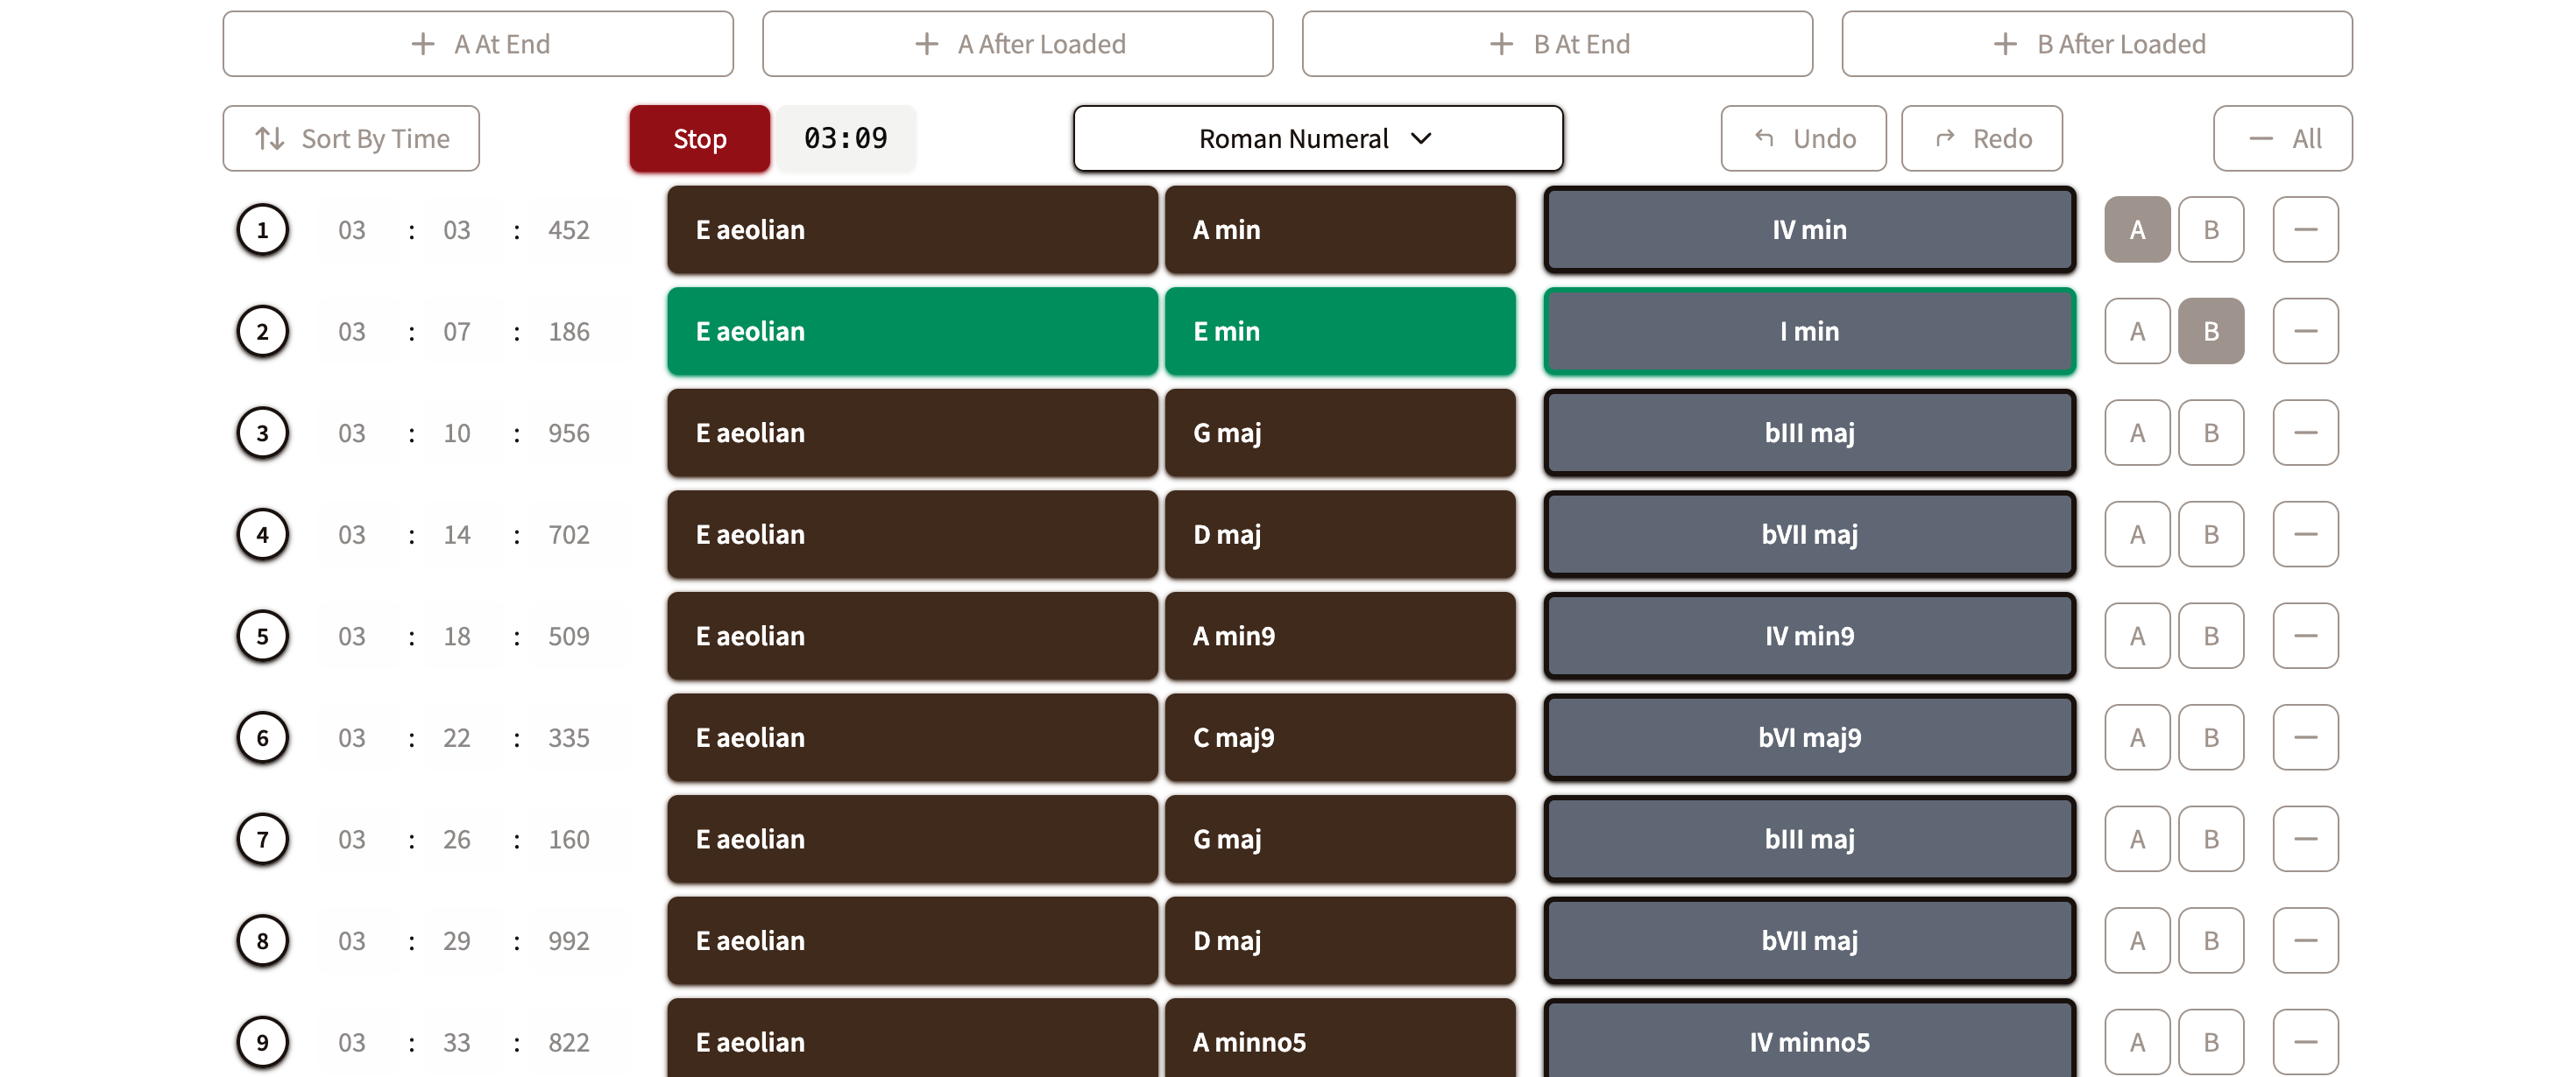Select the A After Loaded option
Viewport: 2576px width, 1077px height.
coord(1017,44)
